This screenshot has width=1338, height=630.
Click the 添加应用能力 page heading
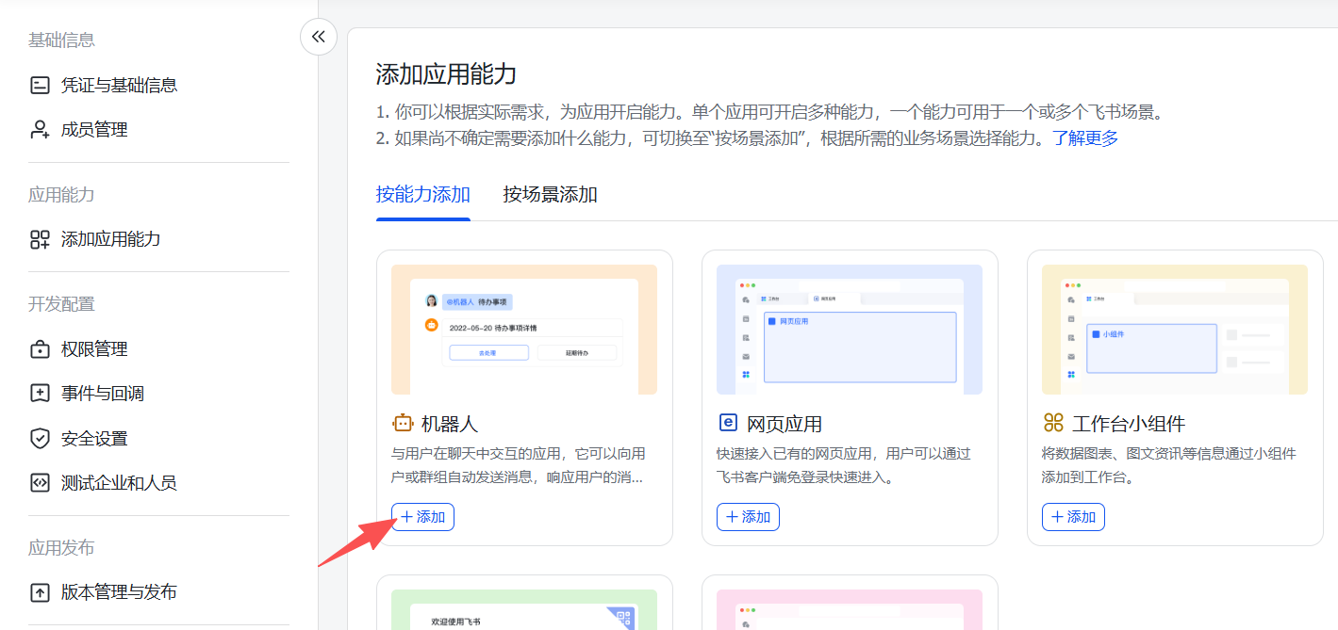(x=446, y=74)
